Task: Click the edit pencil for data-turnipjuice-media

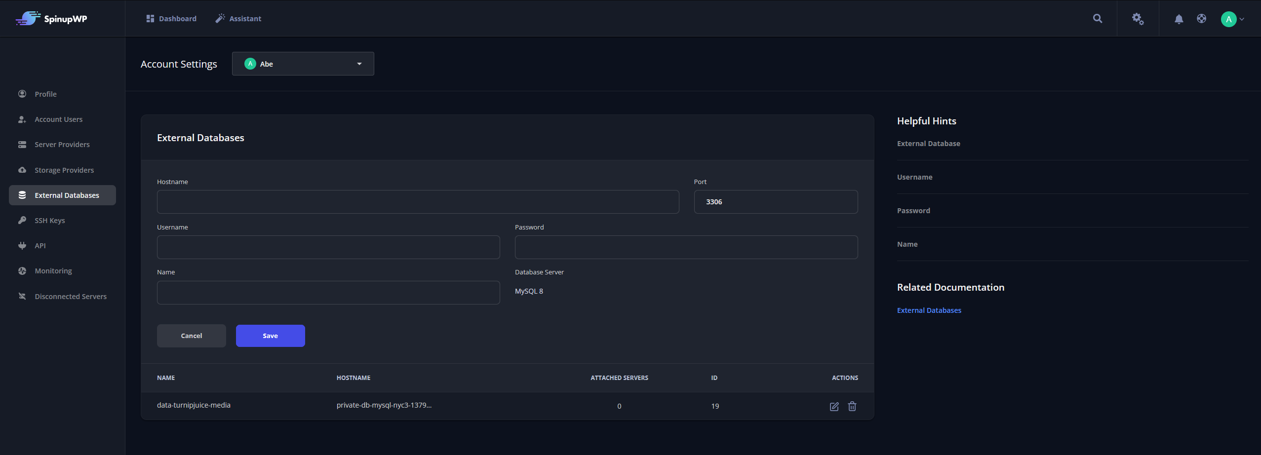Action: coord(834,406)
